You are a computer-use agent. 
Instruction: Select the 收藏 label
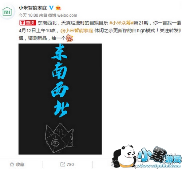pos(20,165)
